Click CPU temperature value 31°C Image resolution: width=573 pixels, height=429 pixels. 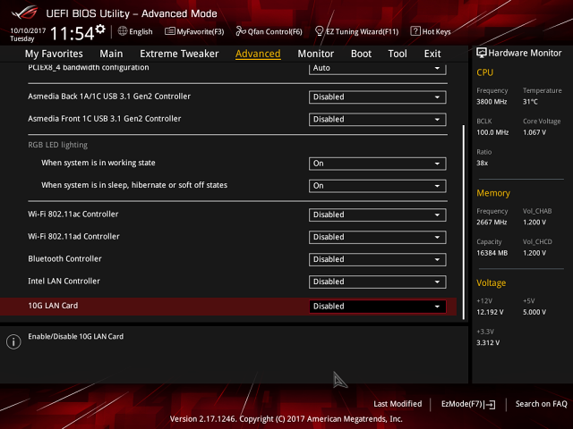coord(530,102)
